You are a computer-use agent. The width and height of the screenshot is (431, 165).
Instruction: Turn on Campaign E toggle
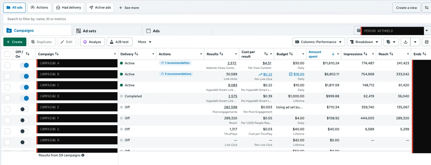(24, 109)
